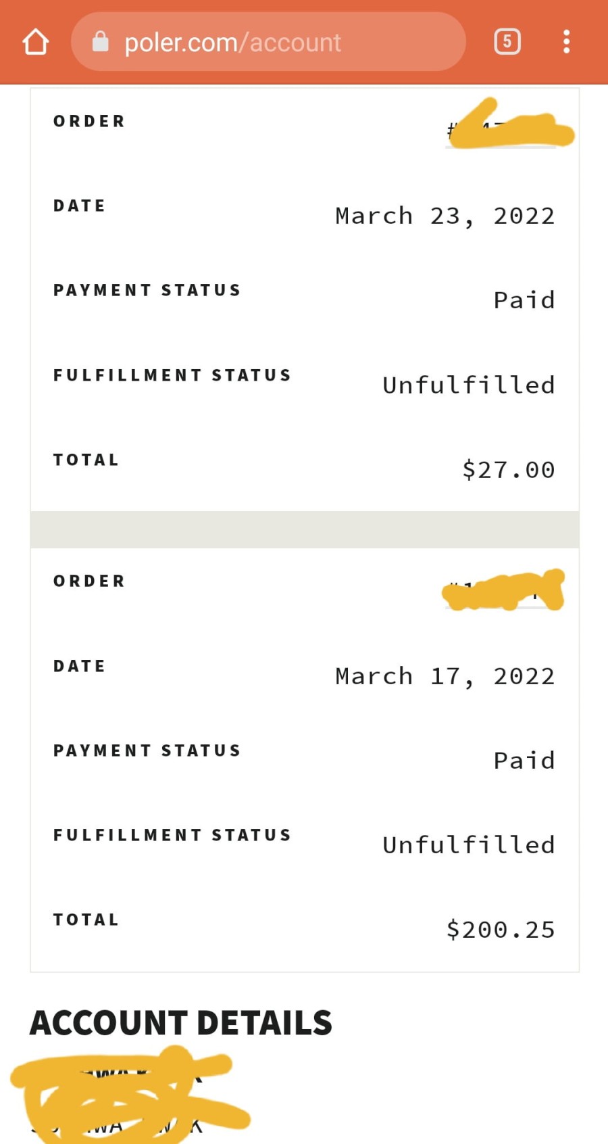Tap the padlock site security icon

point(100,42)
